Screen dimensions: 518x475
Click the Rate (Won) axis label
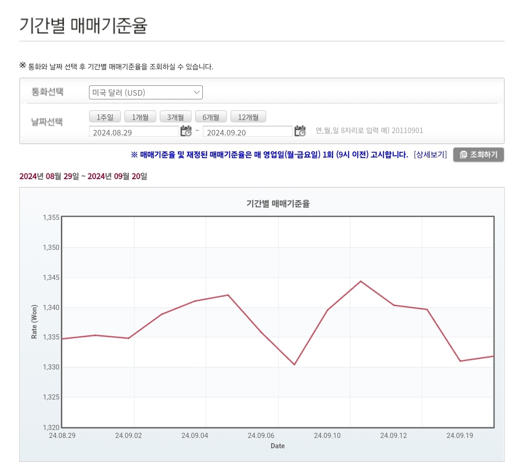(34, 322)
